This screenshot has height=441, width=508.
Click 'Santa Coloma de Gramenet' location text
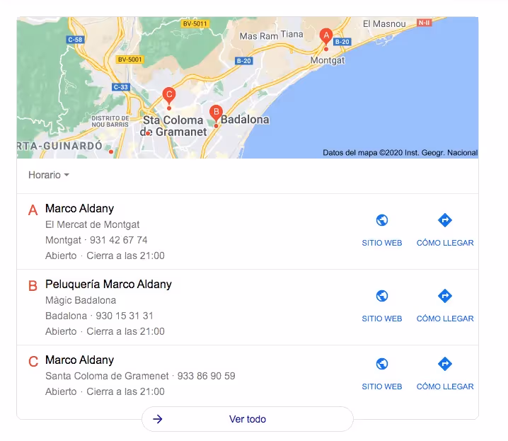point(107,376)
